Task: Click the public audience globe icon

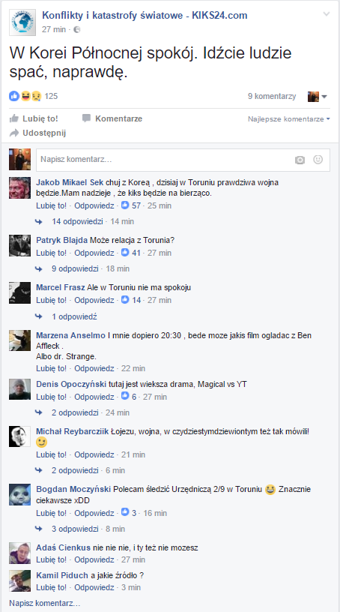Action: (77, 29)
